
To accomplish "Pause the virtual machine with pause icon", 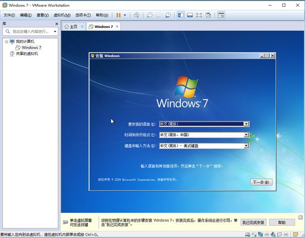I will pos(119,15).
